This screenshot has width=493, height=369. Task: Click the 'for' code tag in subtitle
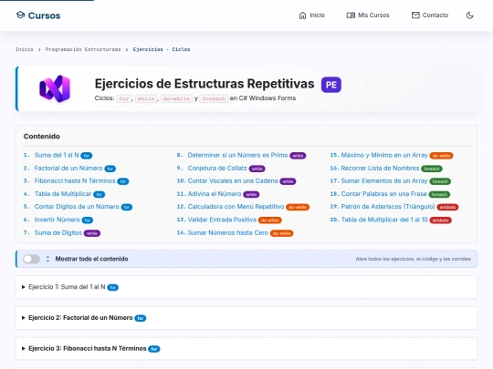point(123,98)
